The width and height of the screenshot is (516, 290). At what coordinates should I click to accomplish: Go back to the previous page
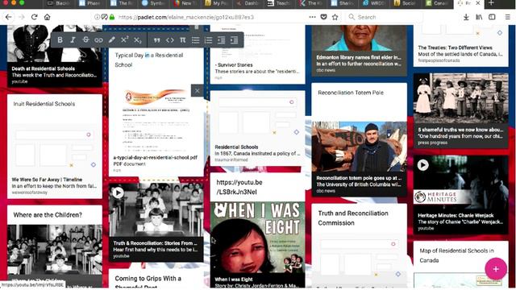(x=9, y=17)
